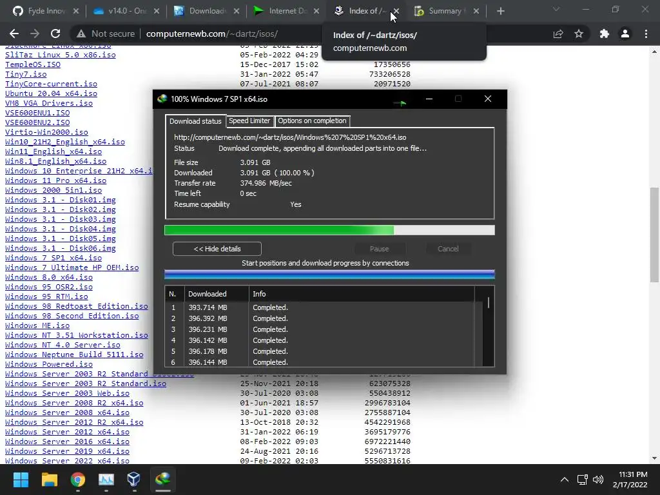
Task: Open a new browser tab
Action: pos(500,11)
